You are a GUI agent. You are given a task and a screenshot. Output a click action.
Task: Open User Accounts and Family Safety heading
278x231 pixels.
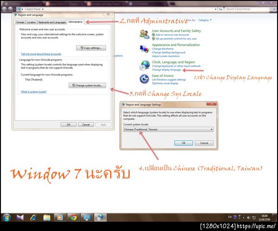177,31
